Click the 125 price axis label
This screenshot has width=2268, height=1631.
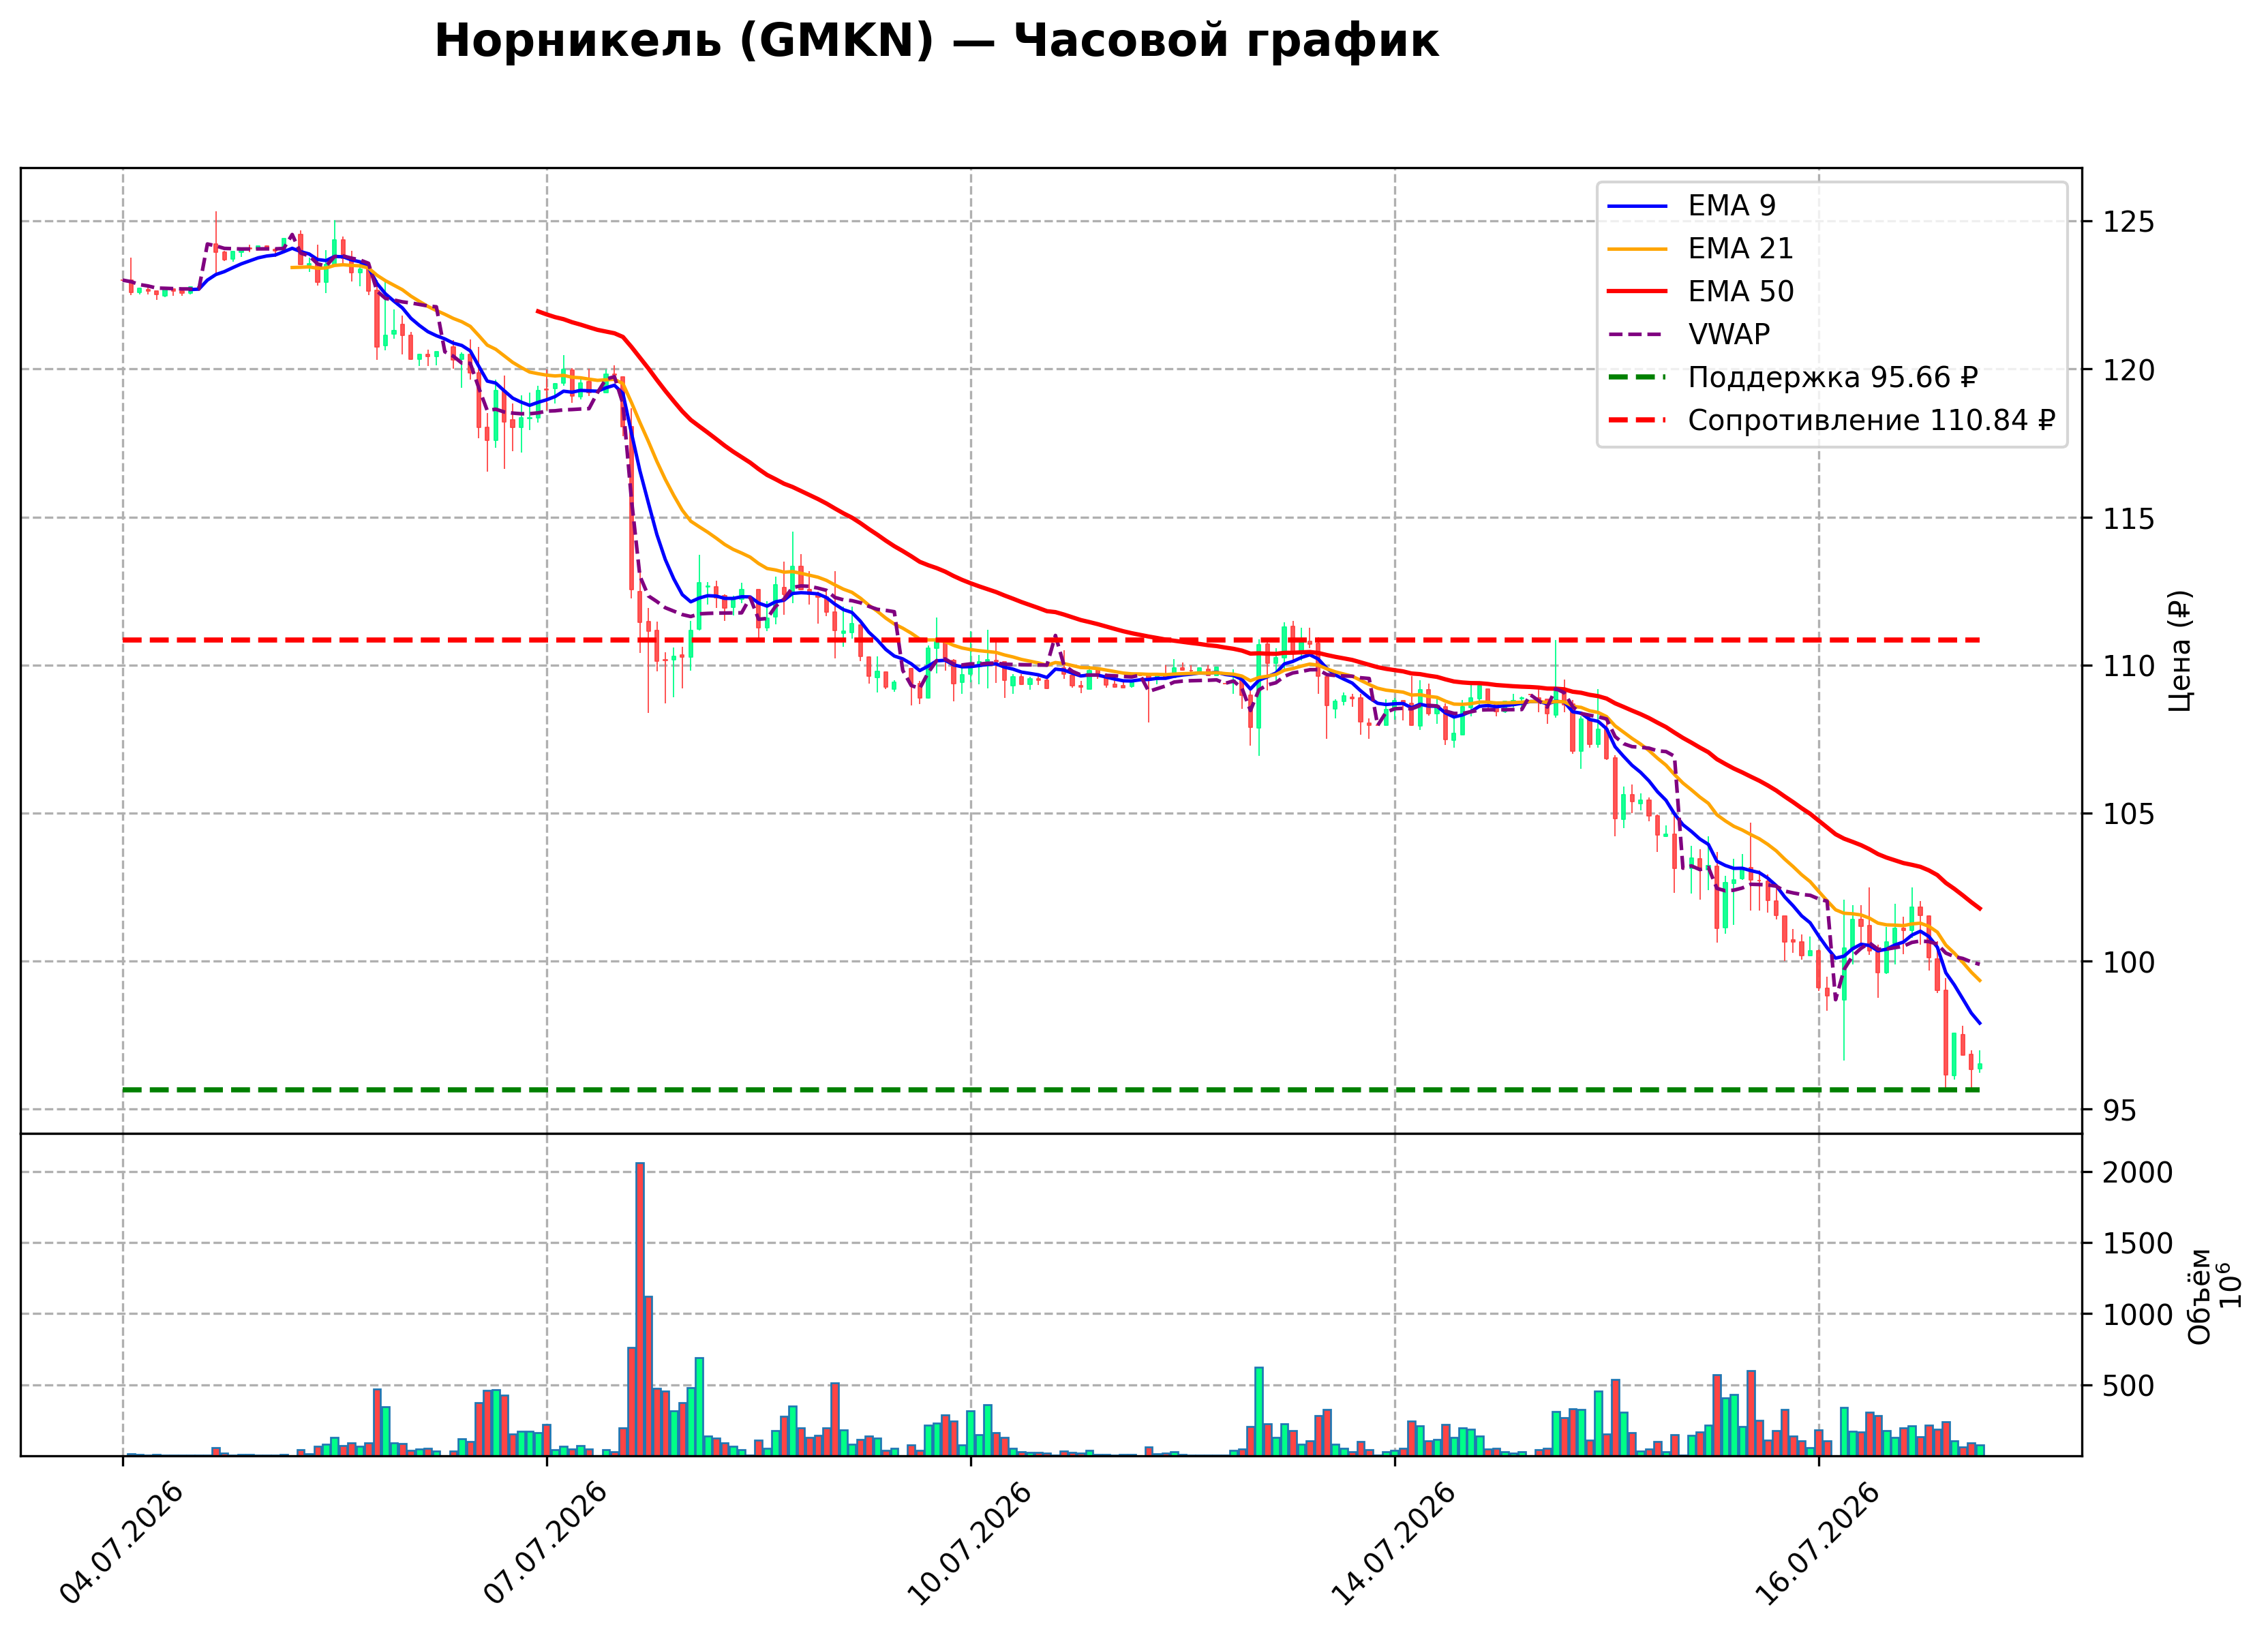tap(2128, 222)
